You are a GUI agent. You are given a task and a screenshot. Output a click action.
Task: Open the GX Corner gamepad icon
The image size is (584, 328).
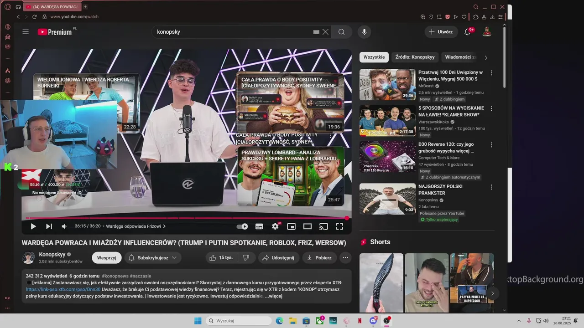[18, 7]
